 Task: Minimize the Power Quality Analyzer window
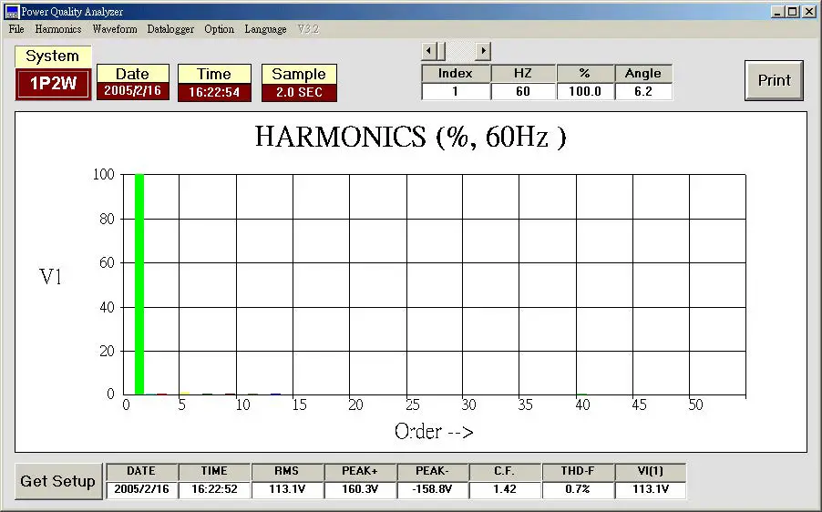(778, 12)
